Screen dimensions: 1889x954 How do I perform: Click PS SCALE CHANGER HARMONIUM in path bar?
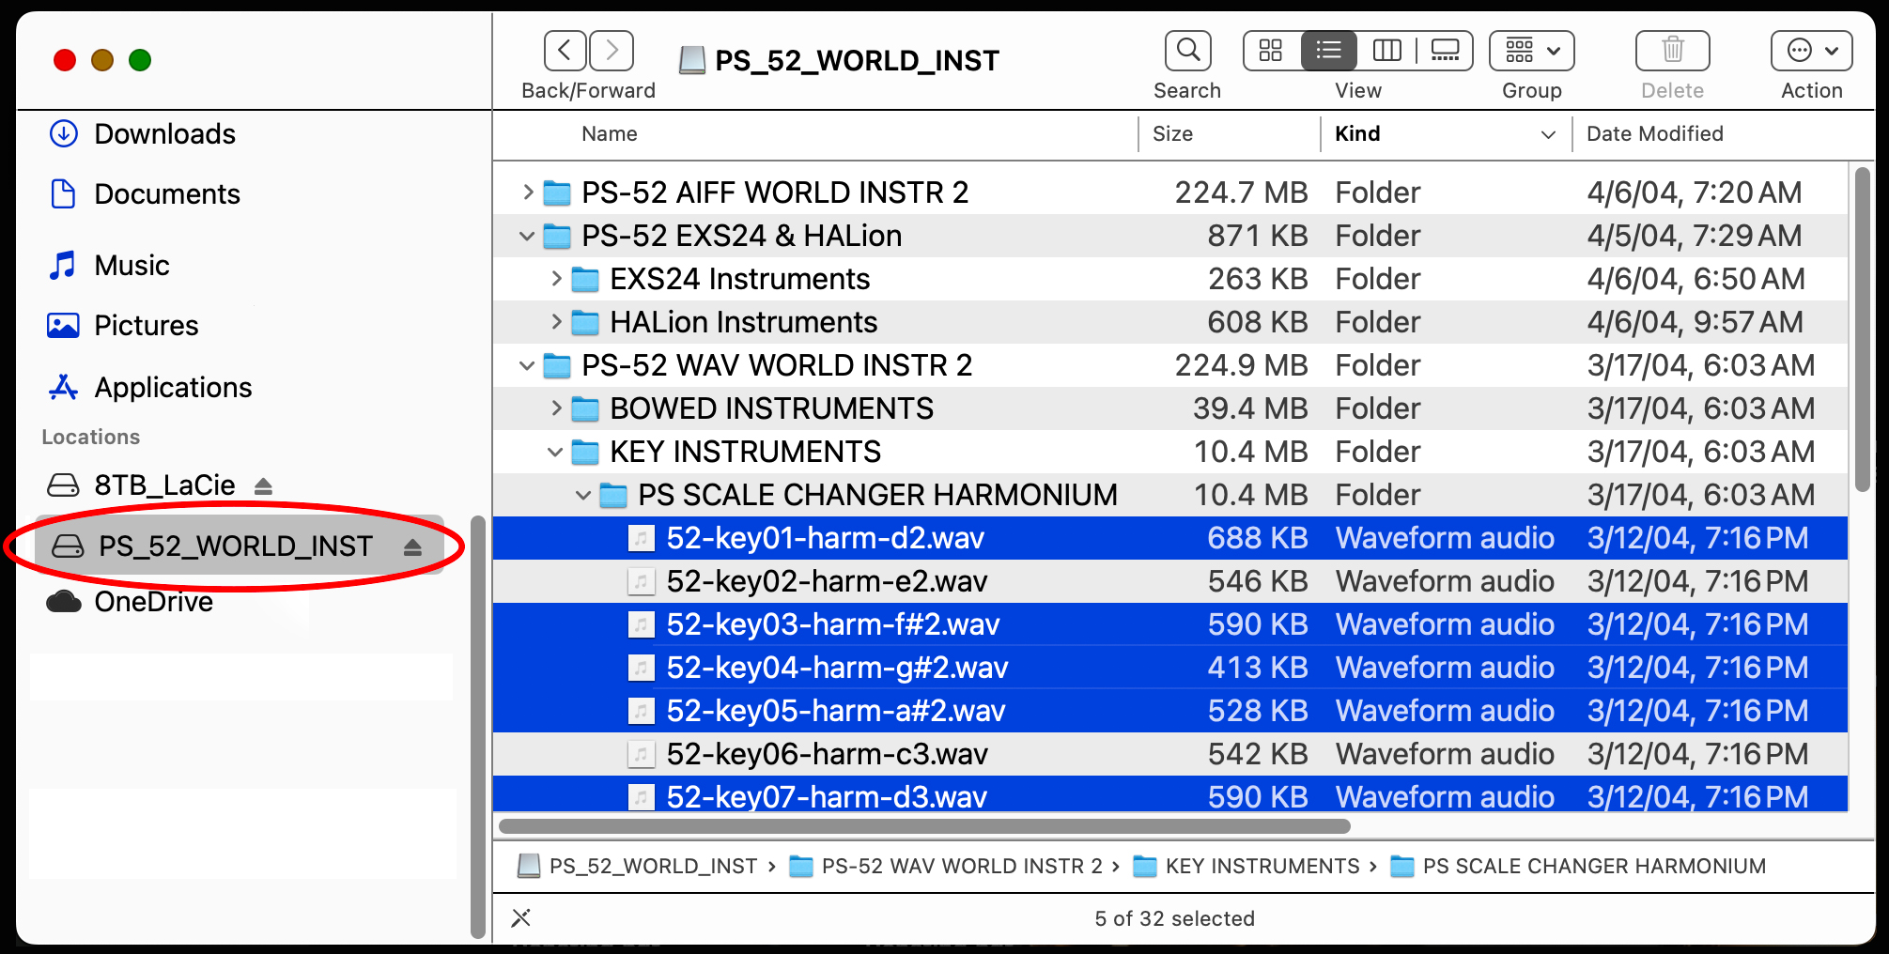1578,866
